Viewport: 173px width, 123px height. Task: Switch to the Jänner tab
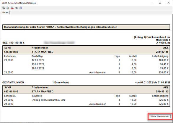[5, 12]
